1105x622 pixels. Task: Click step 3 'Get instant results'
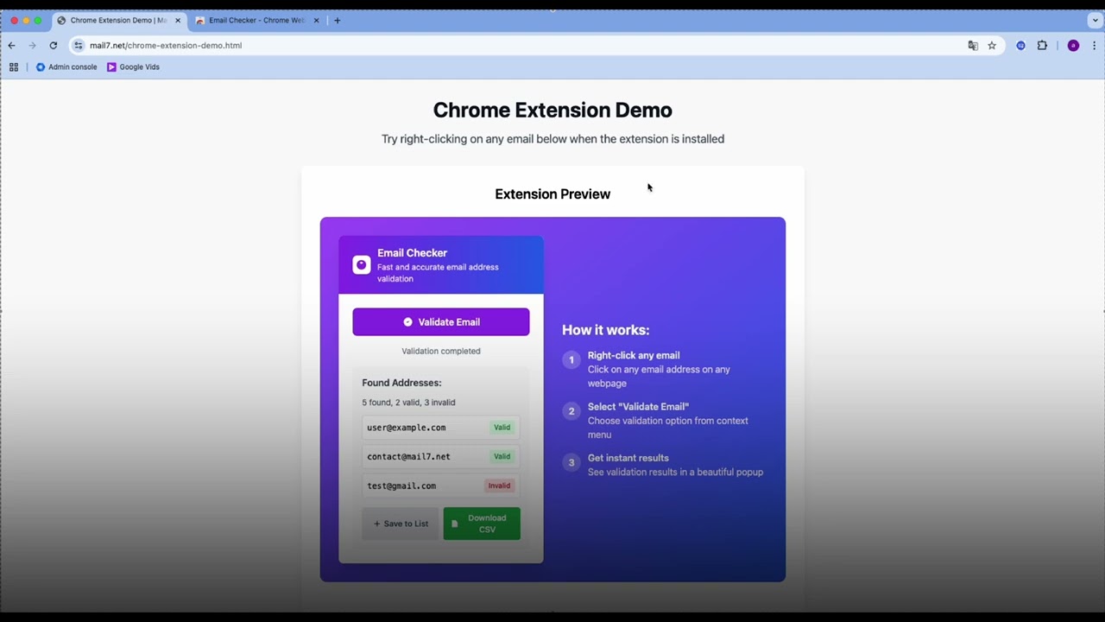tap(628, 458)
